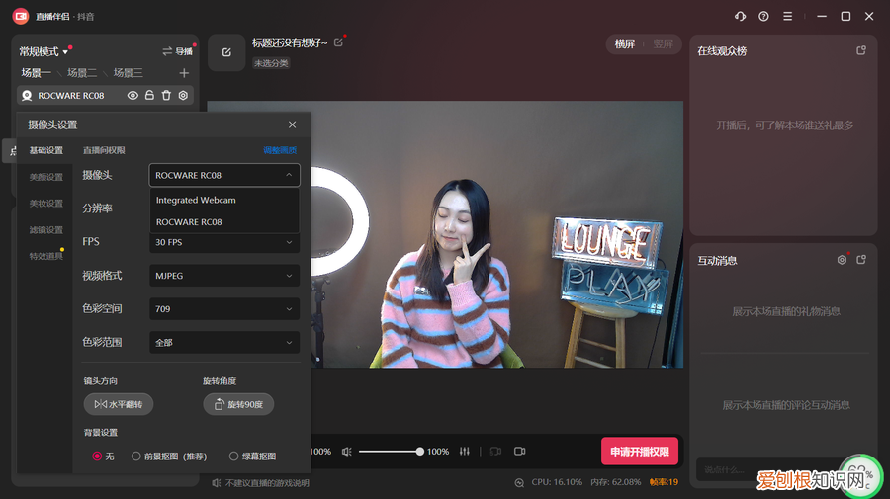
Task: Open the help question mark icon
Action: pos(764,17)
